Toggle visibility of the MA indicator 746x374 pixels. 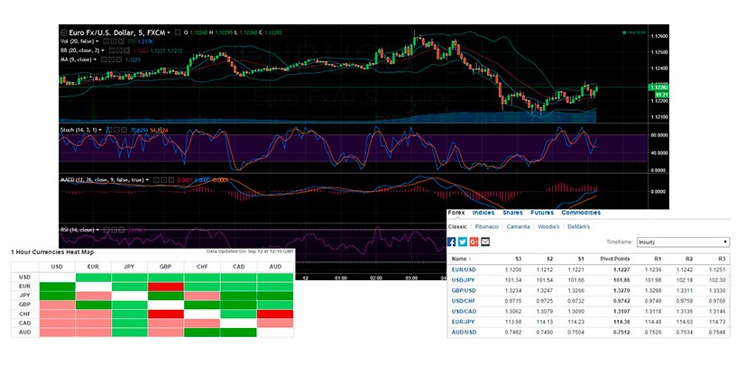(104, 59)
